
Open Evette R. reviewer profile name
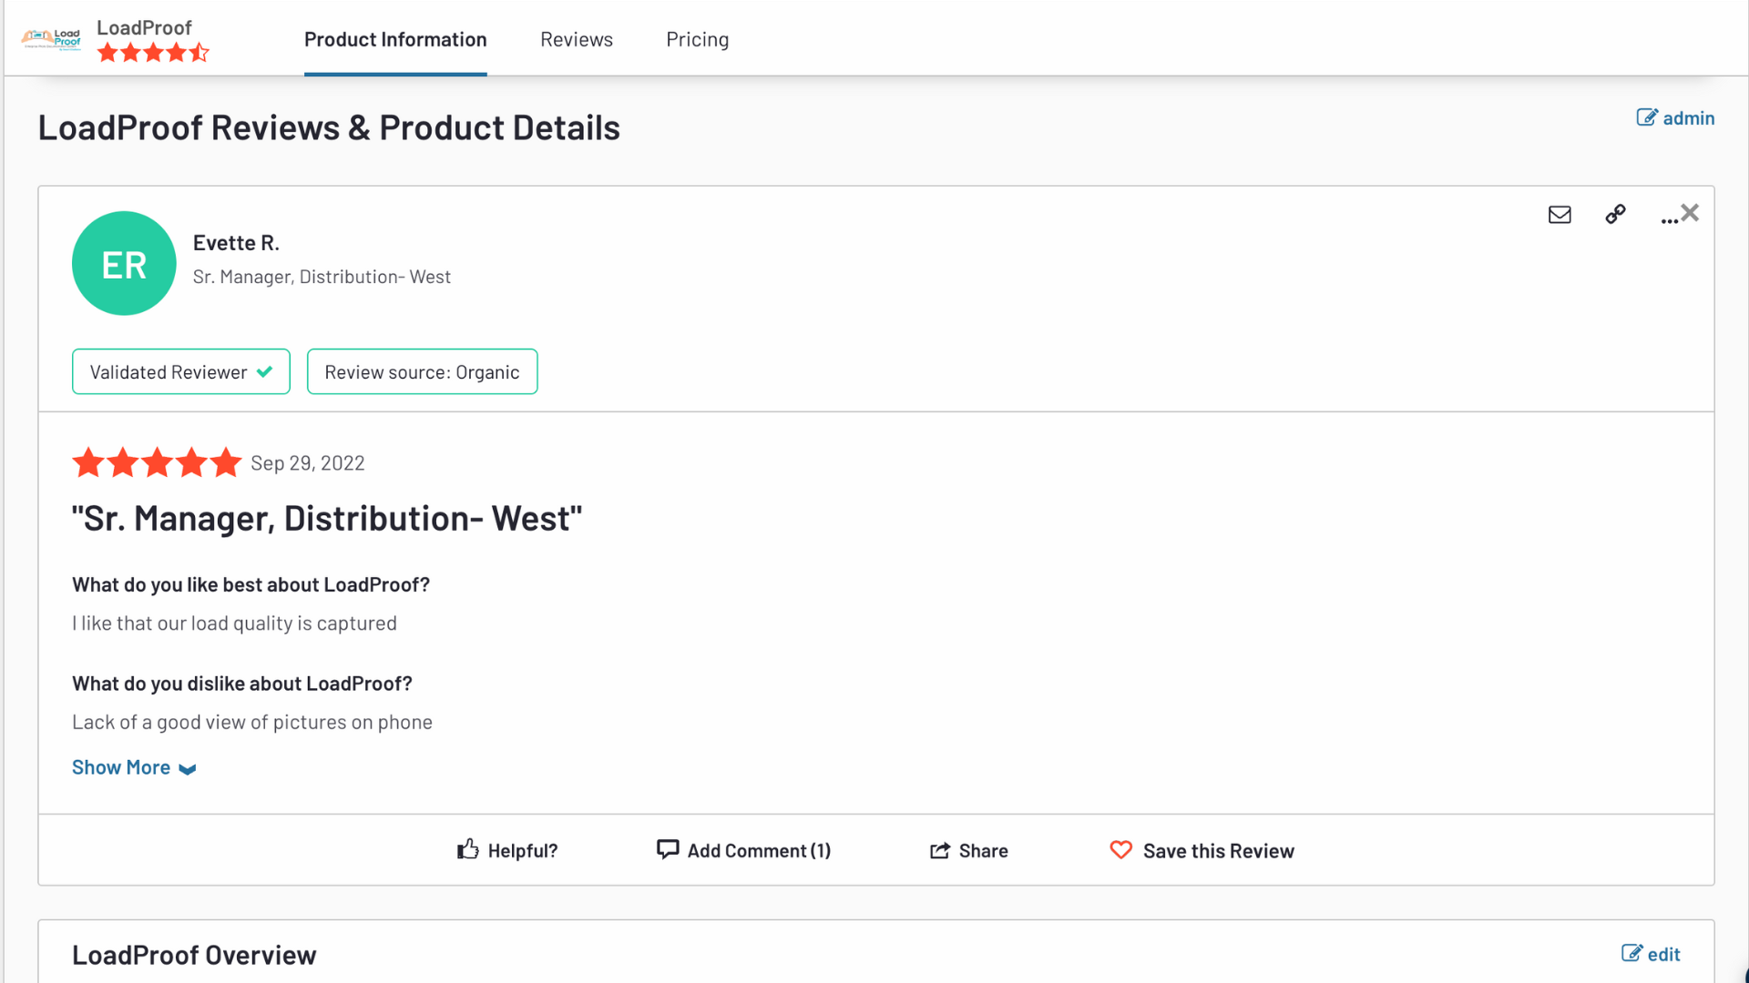pyautogui.click(x=236, y=243)
